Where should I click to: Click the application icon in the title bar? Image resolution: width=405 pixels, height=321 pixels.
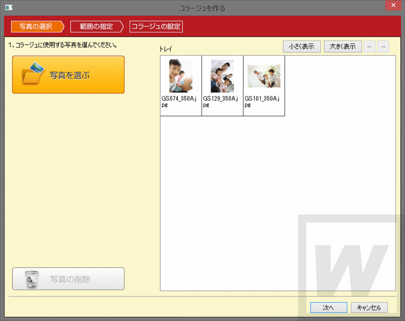tap(9, 8)
